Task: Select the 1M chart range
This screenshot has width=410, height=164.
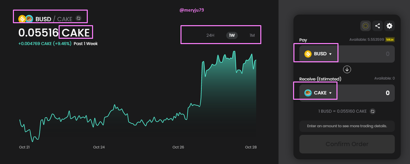Action: tap(252, 35)
